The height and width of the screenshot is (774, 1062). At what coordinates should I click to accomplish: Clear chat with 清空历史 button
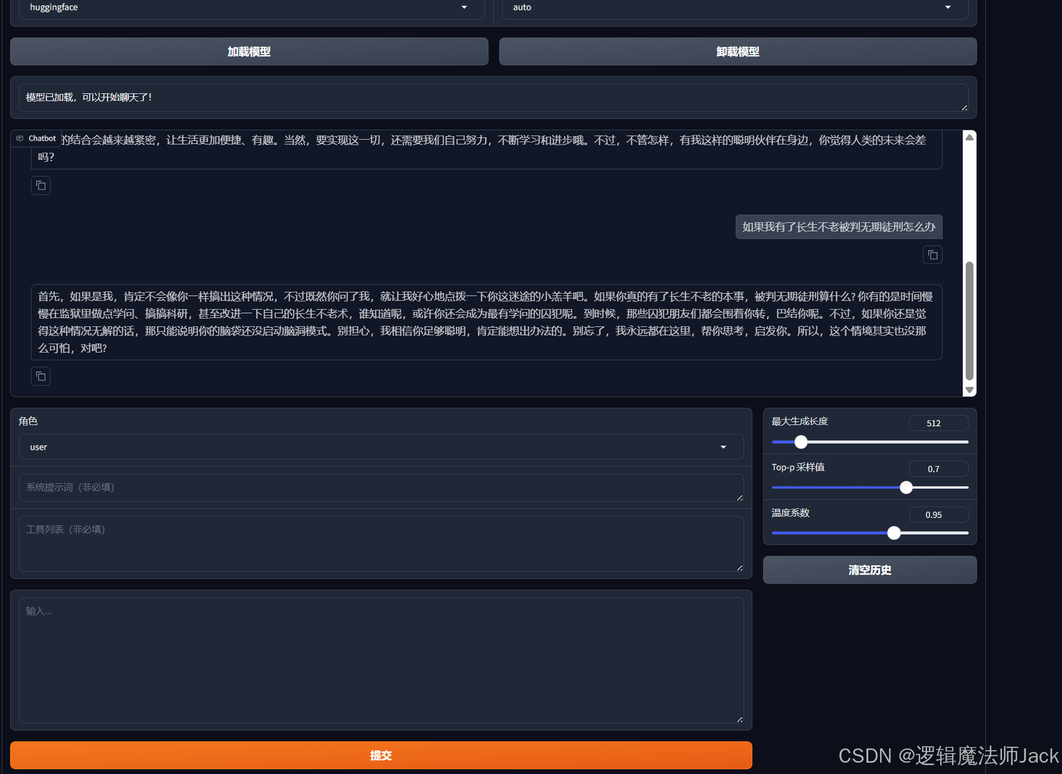[x=870, y=570]
